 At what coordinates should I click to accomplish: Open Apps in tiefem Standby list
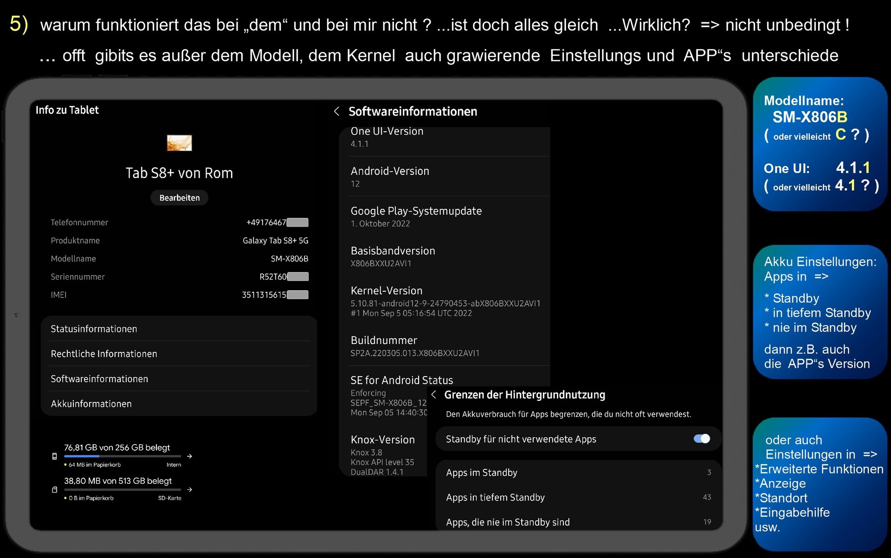578,497
